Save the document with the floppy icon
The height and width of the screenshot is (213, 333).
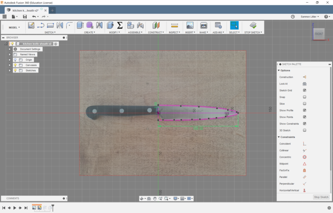pyautogui.click(x=25, y=16)
